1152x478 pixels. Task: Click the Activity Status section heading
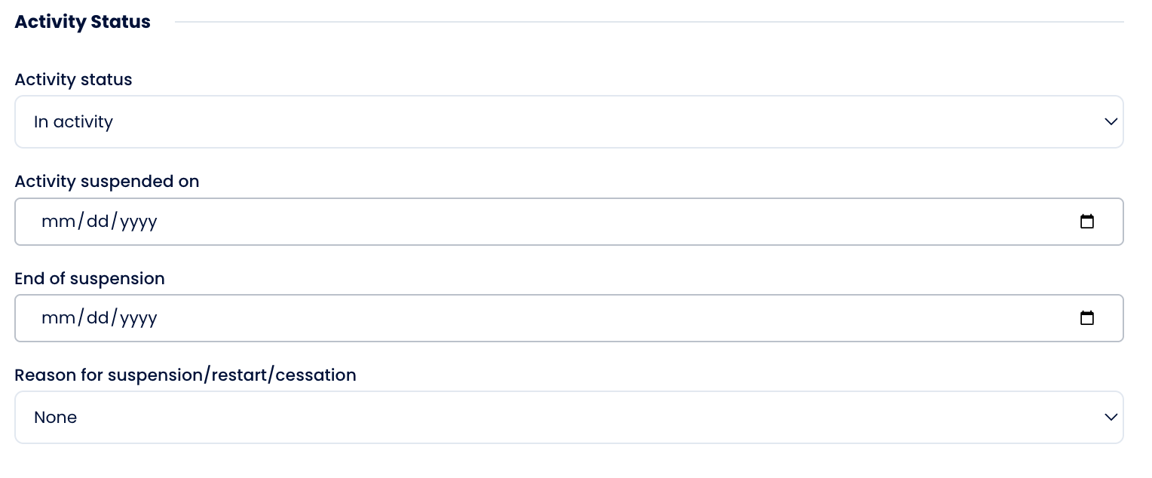pyautogui.click(x=82, y=23)
